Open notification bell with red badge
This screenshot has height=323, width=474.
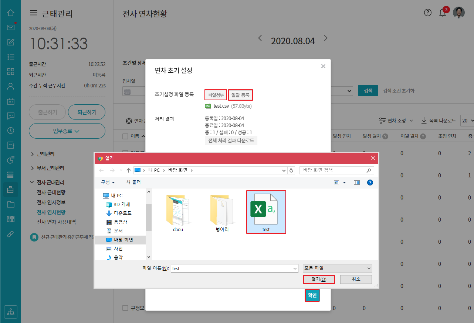pos(442,13)
